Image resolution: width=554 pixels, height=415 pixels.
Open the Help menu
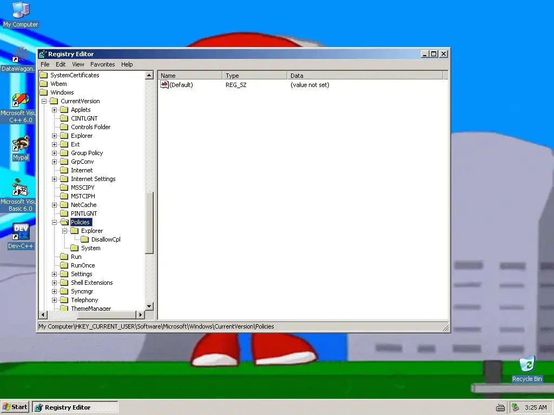[x=127, y=64]
